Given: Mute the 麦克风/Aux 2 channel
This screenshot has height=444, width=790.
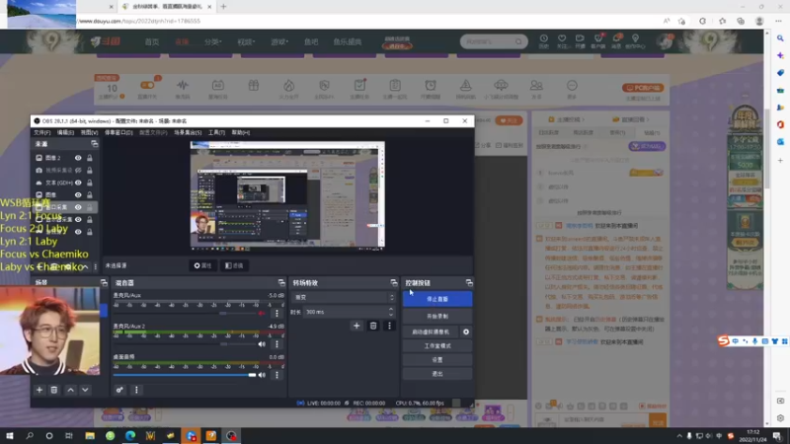Looking at the screenshot, I should (x=262, y=344).
